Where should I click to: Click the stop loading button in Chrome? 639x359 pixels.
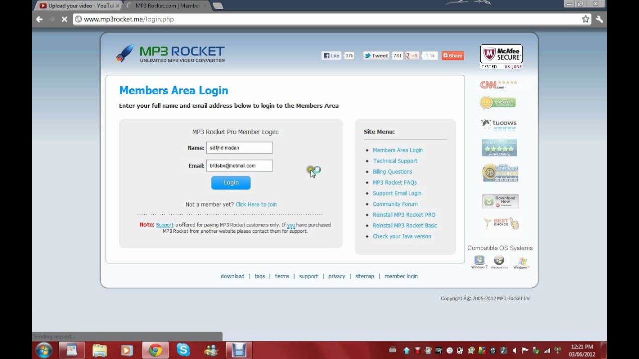click(x=64, y=19)
